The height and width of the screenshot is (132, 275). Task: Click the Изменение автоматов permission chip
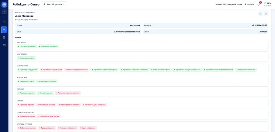[48, 46]
